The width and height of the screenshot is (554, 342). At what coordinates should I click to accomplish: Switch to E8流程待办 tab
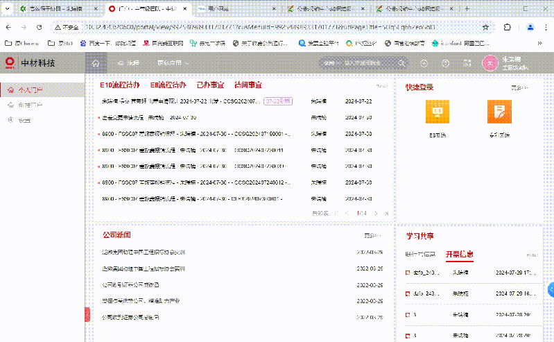(168, 85)
